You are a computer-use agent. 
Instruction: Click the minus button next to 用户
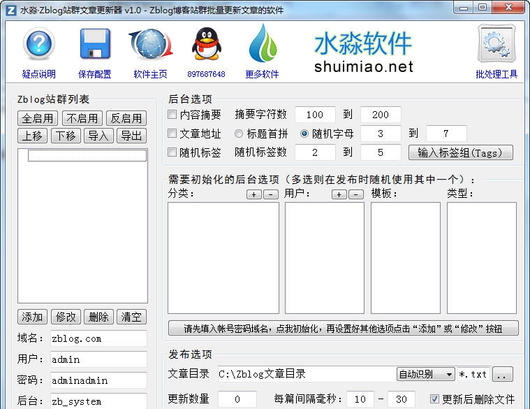(x=356, y=194)
